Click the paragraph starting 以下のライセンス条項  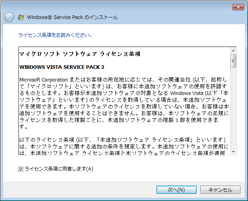click(124, 146)
